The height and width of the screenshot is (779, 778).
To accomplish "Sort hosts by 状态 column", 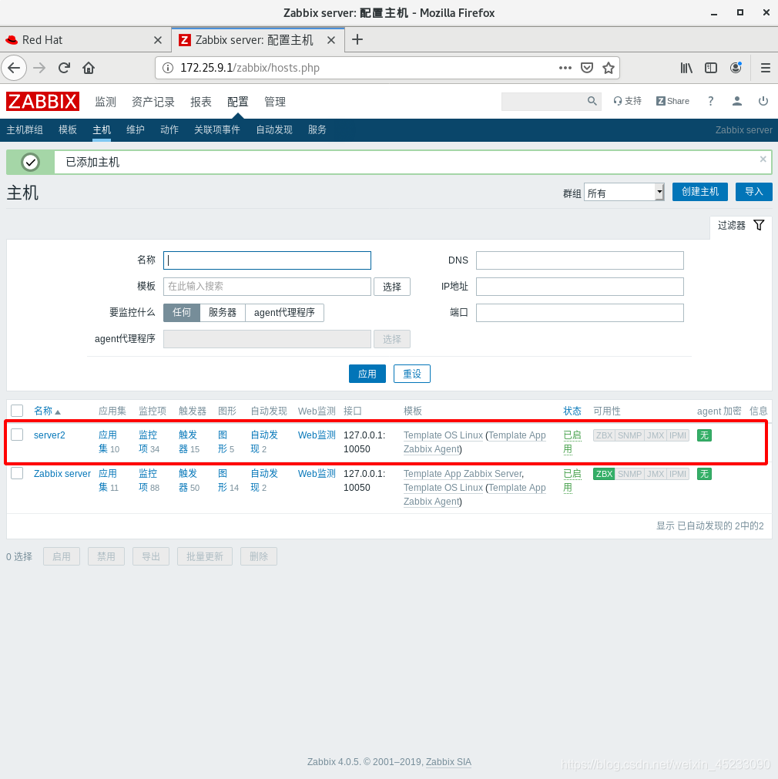I will pyautogui.click(x=572, y=411).
